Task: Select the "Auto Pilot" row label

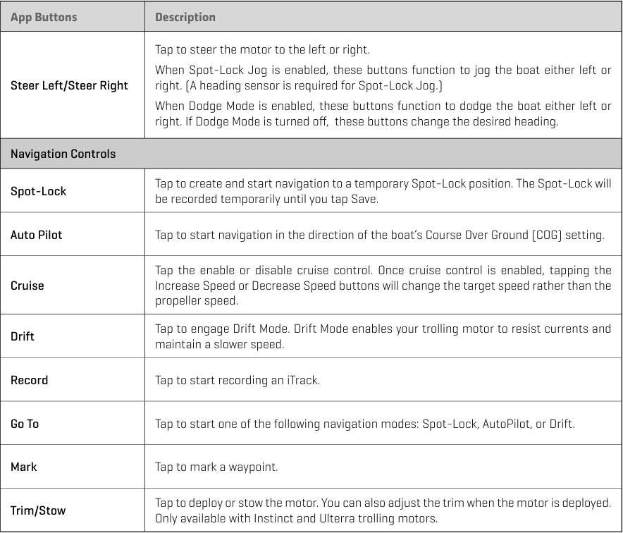Action: click(x=36, y=235)
